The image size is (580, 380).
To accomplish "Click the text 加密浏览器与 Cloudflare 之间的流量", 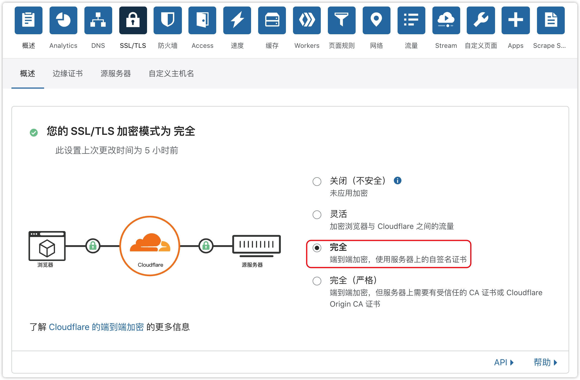I will coord(392,226).
